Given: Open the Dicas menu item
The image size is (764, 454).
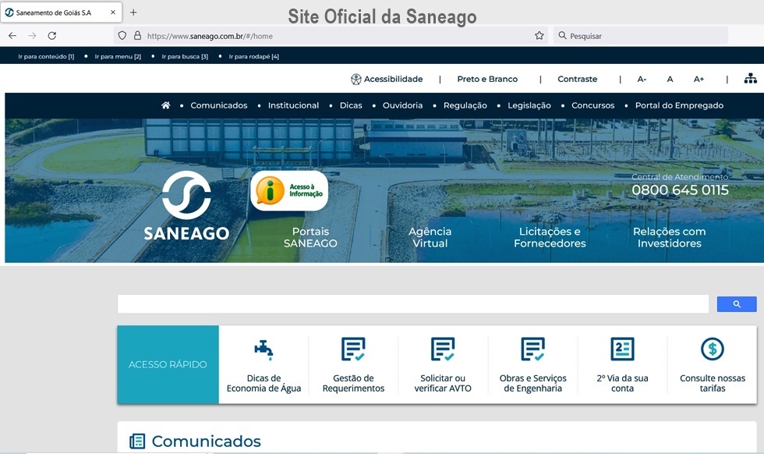Looking at the screenshot, I should 351,105.
